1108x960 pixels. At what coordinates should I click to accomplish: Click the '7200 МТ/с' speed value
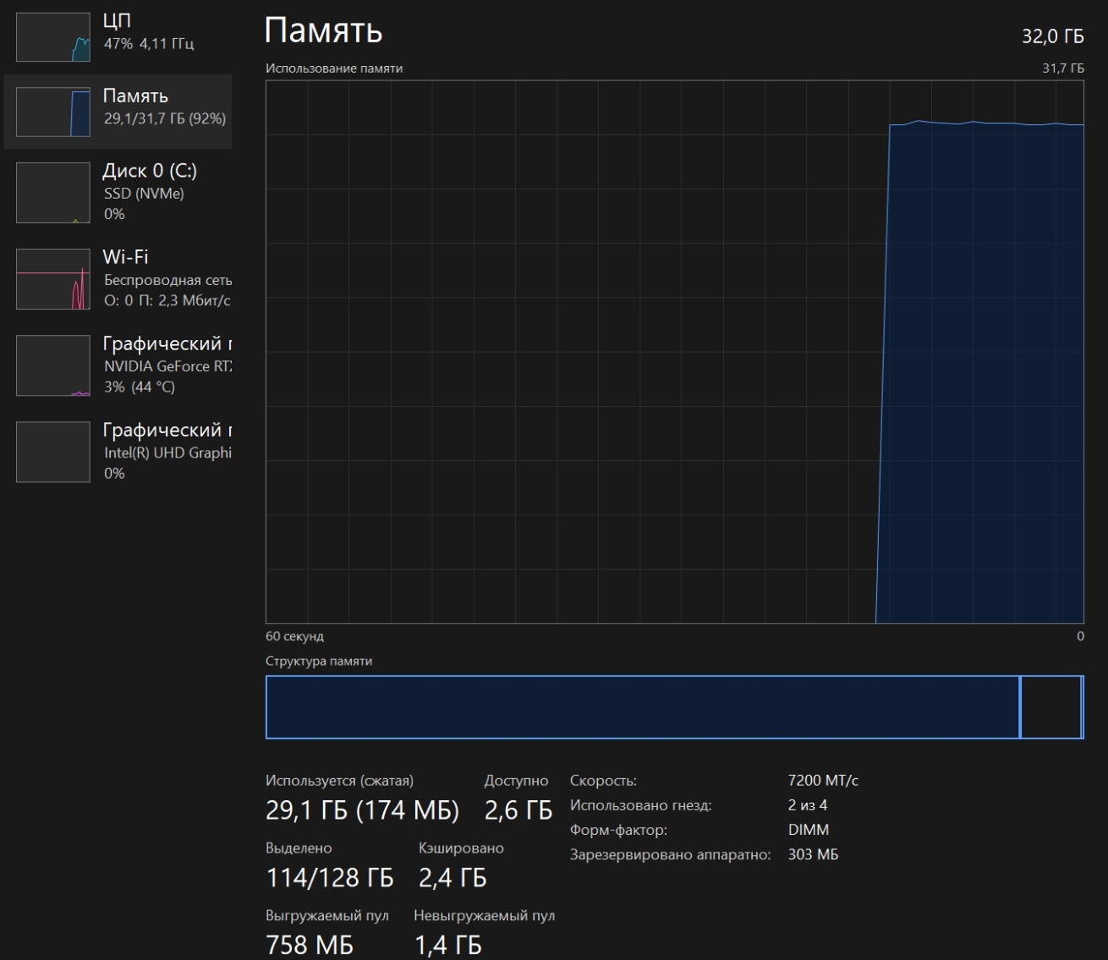pyautogui.click(x=823, y=781)
